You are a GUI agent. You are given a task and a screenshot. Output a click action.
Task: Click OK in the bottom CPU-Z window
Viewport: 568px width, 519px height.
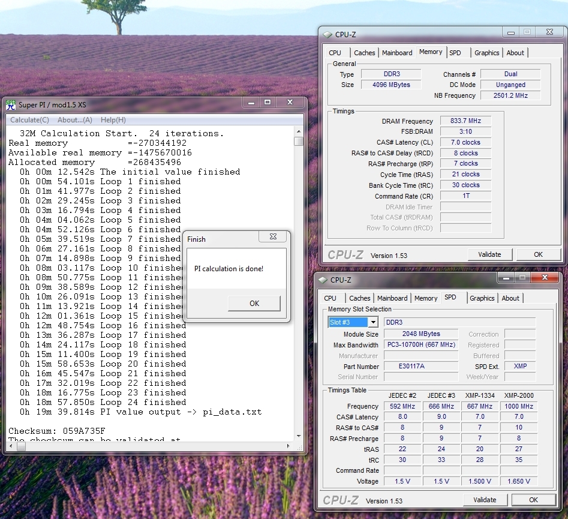[533, 500]
